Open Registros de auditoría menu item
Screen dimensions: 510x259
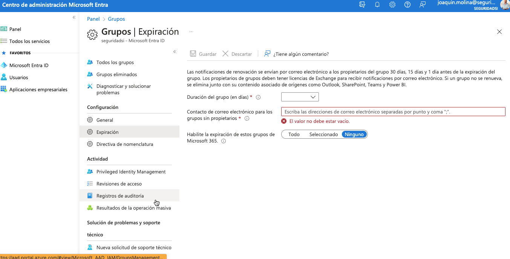pyautogui.click(x=120, y=196)
